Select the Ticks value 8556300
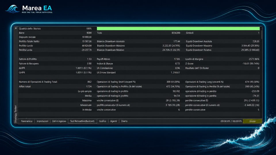The image size is (276, 155). 176,33
